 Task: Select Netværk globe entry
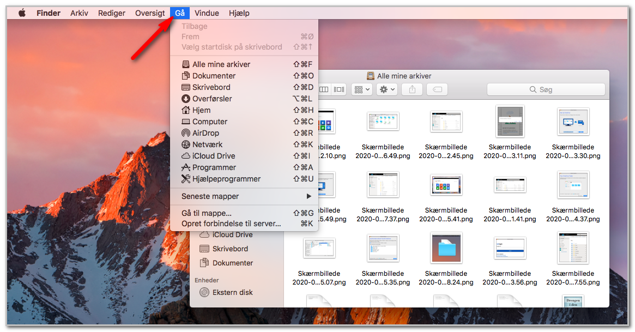244,144
